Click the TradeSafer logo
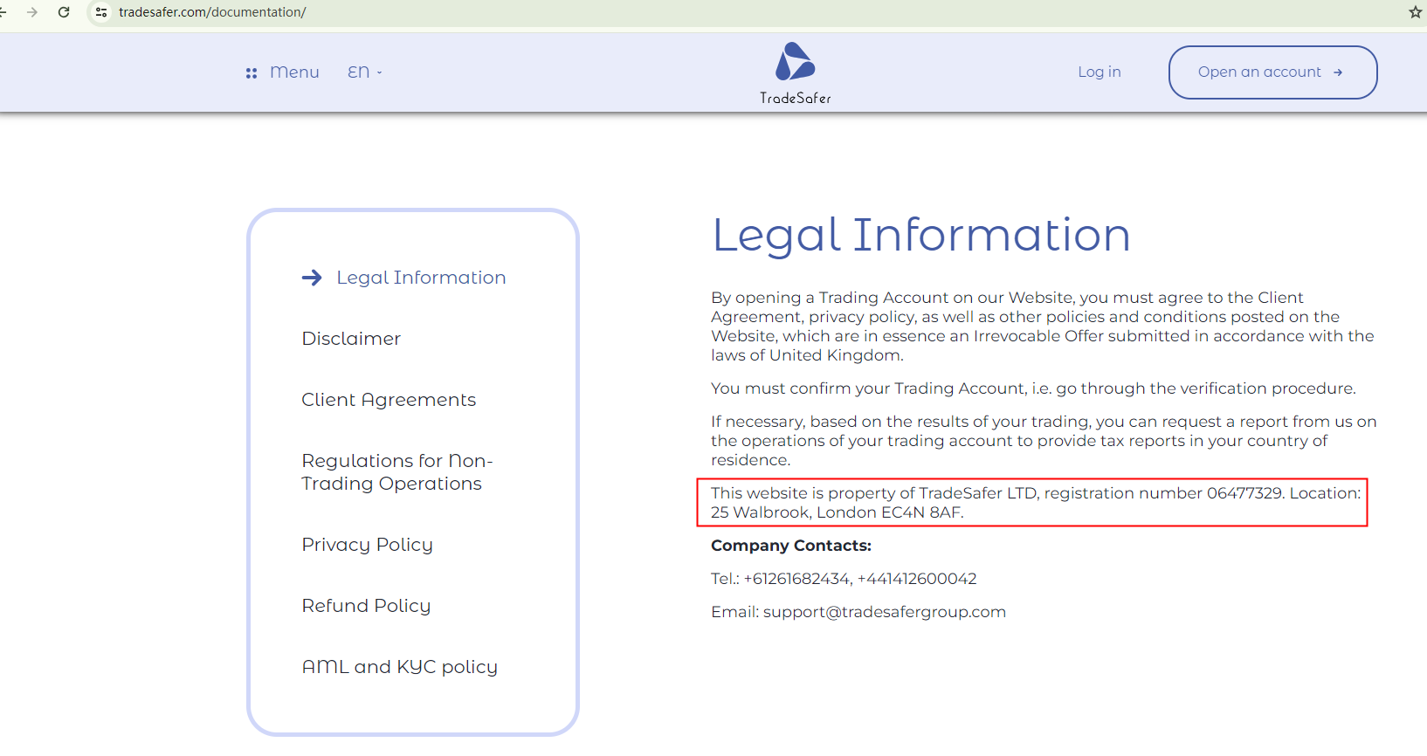Screen dimensions: 1427x756 pos(796,73)
